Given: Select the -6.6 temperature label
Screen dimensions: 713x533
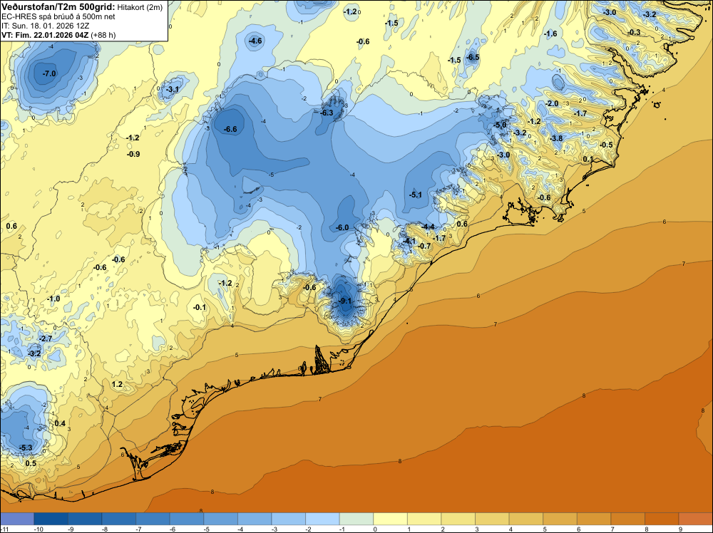Looking at the screenshot, I should (x=230, y=129).
